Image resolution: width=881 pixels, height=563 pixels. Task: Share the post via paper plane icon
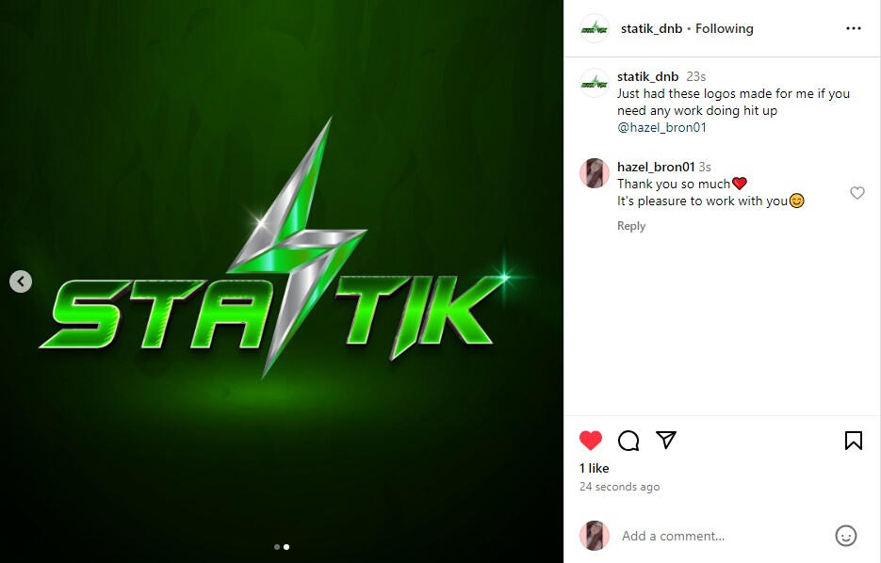pos(666,440)
